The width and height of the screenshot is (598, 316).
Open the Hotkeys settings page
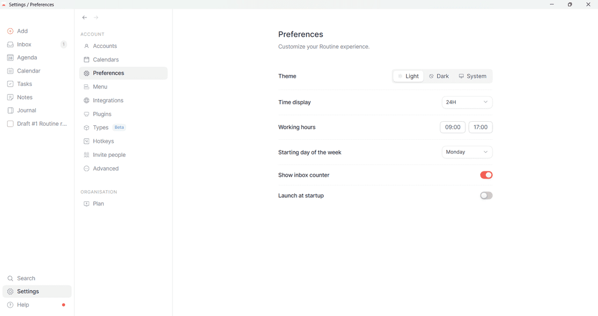click(x=123, y=141)
